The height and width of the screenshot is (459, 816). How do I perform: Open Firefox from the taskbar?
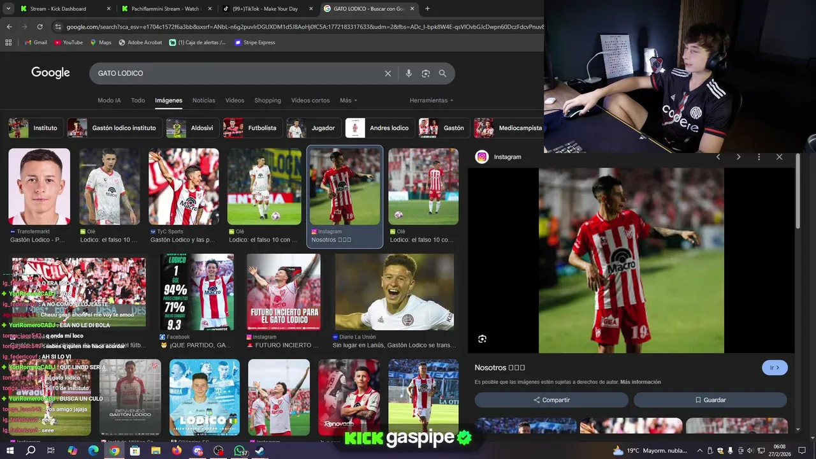click(177, 451)
